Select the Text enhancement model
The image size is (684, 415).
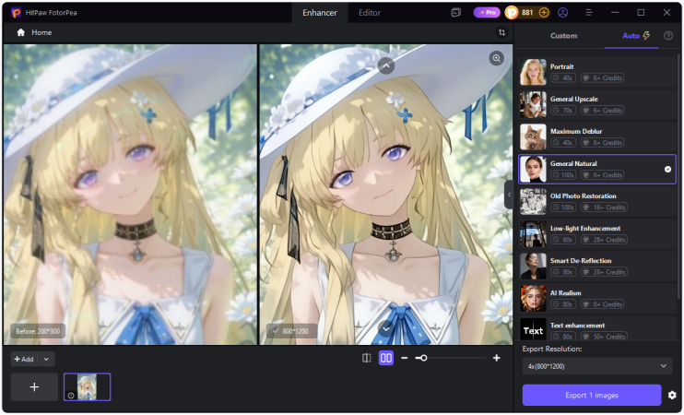[x=597, y=329]
